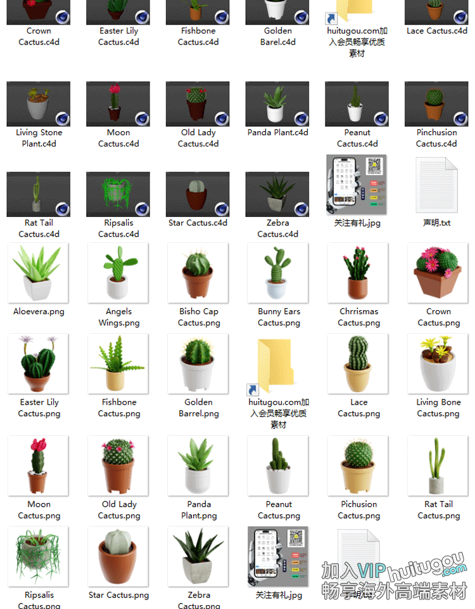The height and width of the screenshot is (609, 475).
Task: Select the Living Stone Plant.c4d file
Action: 39,103
